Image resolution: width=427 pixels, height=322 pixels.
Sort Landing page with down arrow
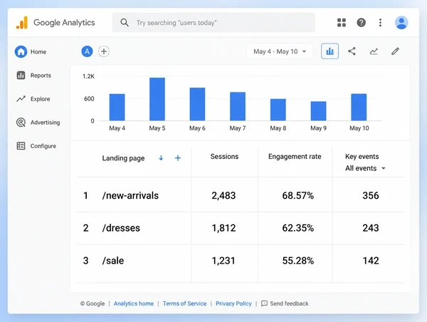pos(161,158)
